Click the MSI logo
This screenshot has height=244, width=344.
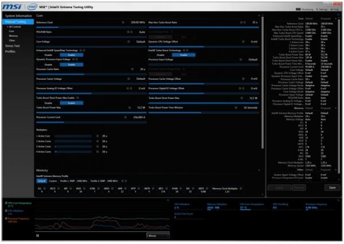click(12, 7)
